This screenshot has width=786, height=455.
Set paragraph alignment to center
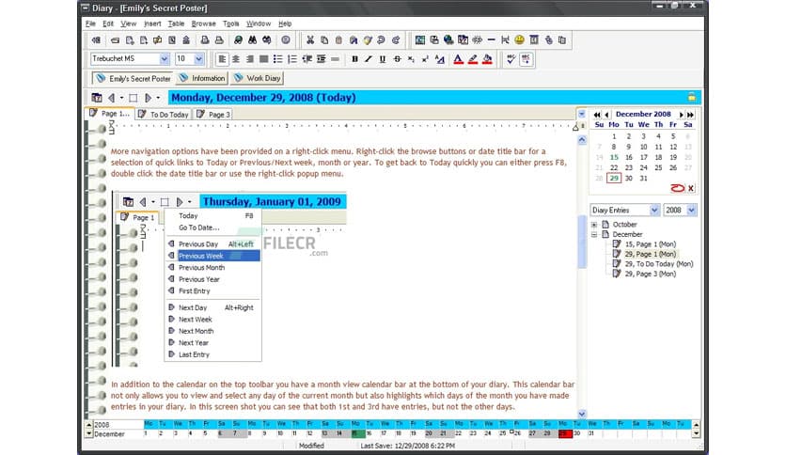click(236, 59)
